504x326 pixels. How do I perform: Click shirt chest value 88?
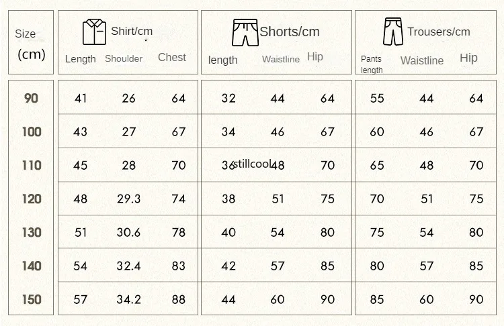tap(178, 299)
